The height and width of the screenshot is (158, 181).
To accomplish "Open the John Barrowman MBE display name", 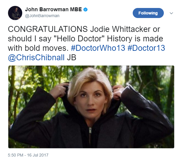I will 53,9.
